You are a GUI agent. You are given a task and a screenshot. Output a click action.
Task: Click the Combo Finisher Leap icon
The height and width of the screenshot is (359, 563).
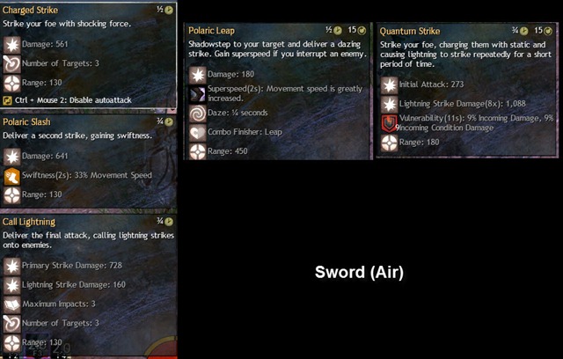coord(197,133)
